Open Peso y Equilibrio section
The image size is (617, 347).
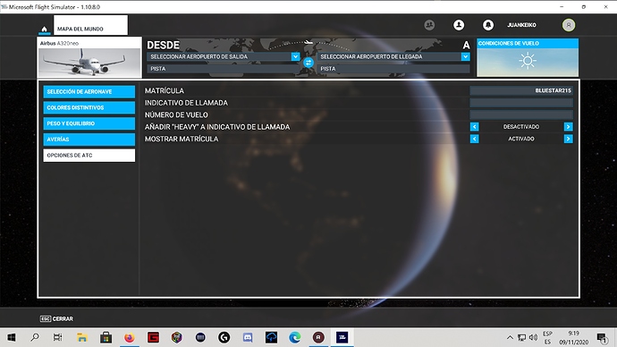click(89, 123)
